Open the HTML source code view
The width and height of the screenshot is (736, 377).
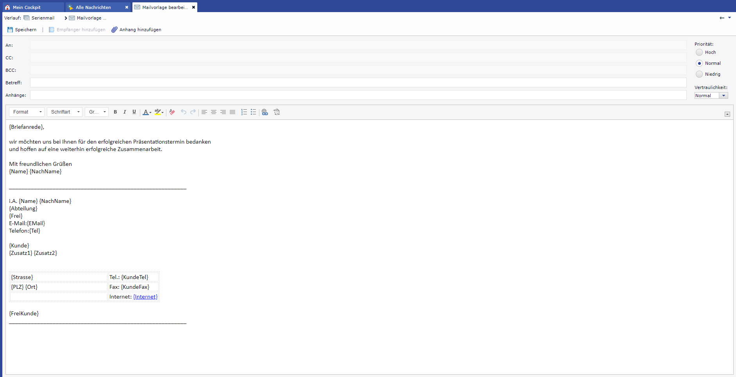[x=277, y=112]
